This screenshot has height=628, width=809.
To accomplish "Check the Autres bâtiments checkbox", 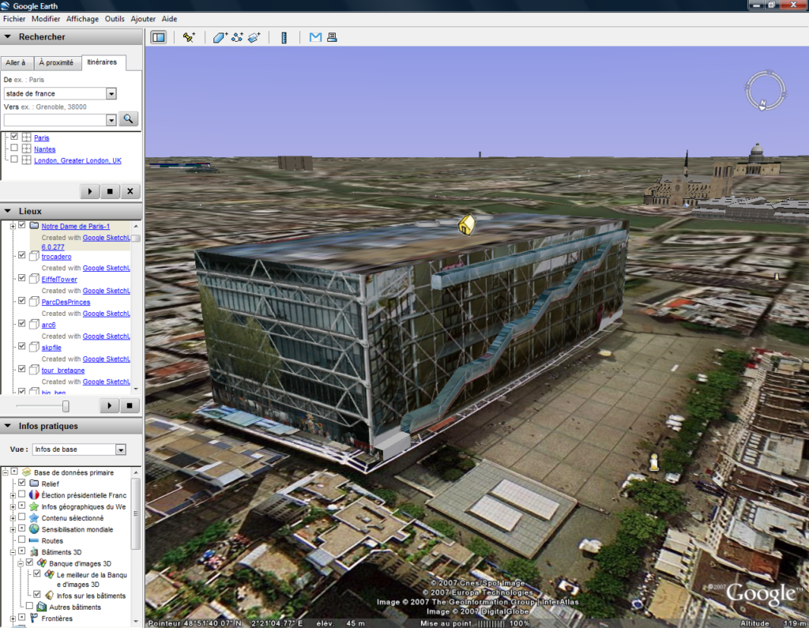I will pos(29,606).
